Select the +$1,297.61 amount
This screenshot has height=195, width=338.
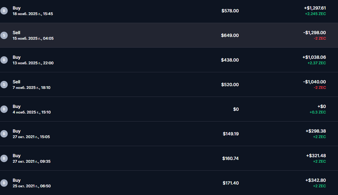click(x=315, y=8)
